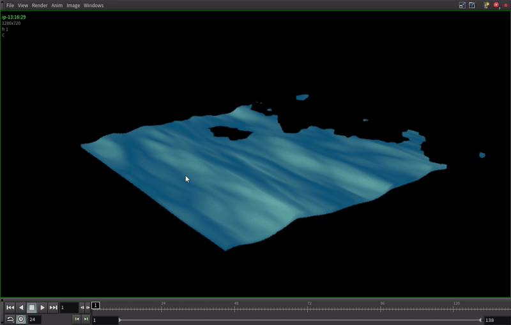Open the File menu
This screenshot has width=511, height=325.
tap(10, 5)
